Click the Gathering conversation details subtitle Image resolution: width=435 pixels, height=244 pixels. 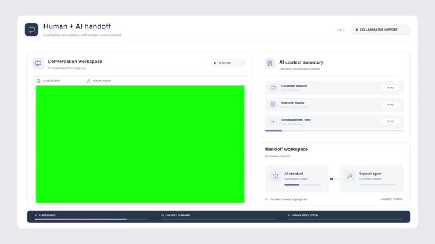tap(300, 69)
